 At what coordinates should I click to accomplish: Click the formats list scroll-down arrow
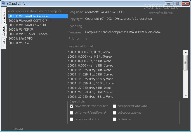point(186,96)
